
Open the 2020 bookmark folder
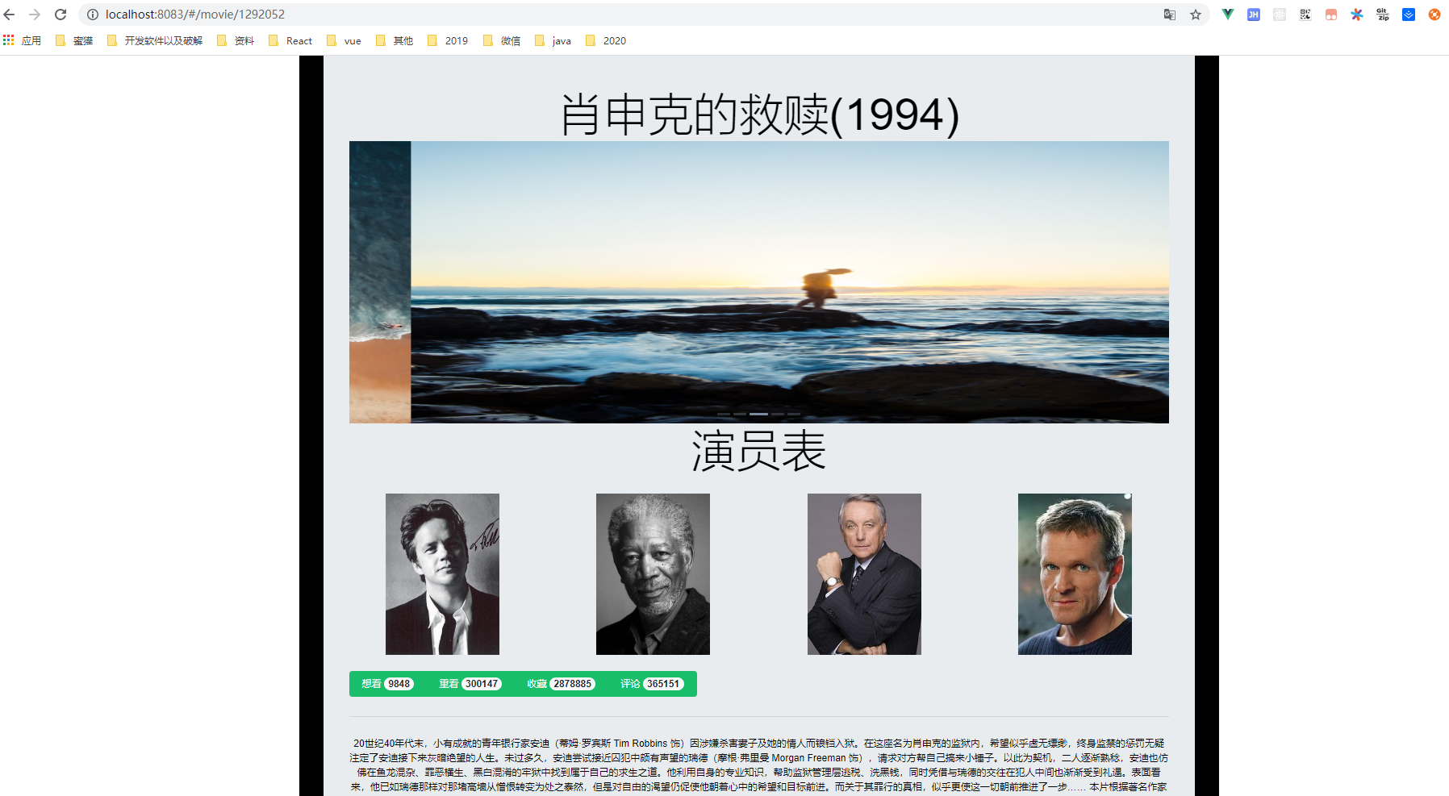(x=606, y=40)
